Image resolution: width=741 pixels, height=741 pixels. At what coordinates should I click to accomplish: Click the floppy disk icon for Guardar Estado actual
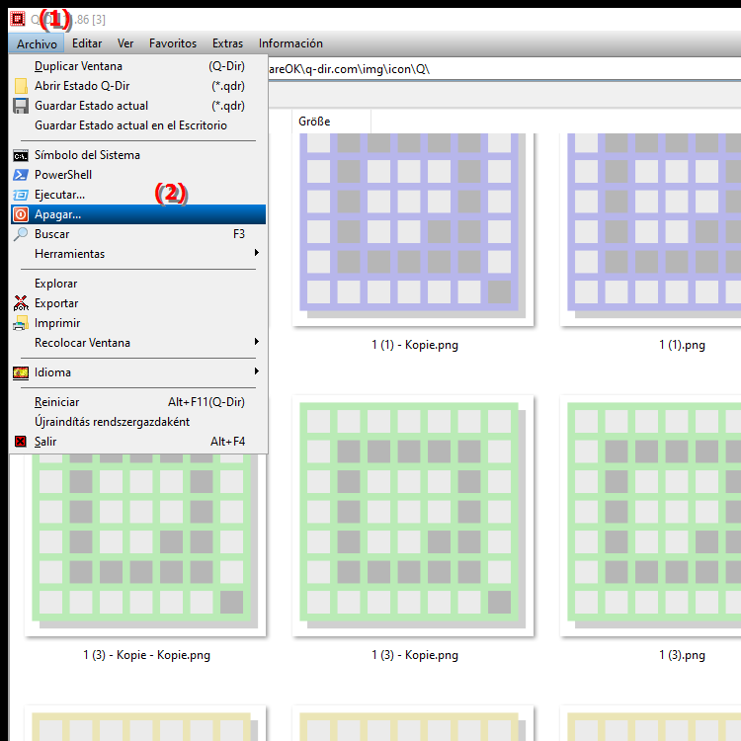[x=21, y=106]
